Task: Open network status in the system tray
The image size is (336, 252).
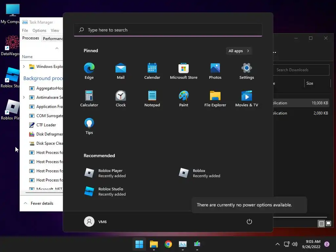Action: [287, 244]
